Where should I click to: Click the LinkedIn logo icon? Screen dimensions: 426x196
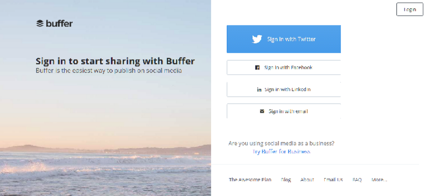259,90
